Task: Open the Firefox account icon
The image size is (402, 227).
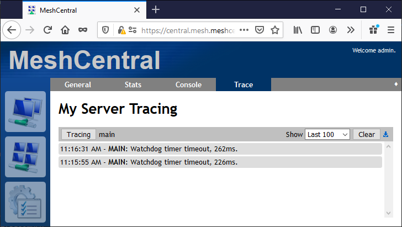Action: 333,30
